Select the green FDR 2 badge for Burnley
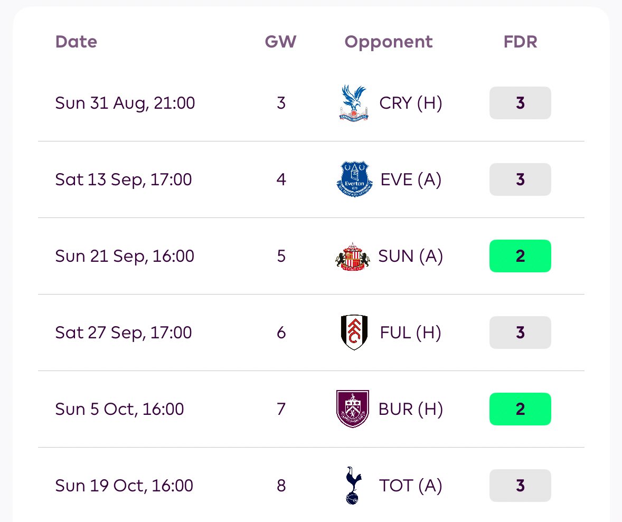 coord(520,409)
